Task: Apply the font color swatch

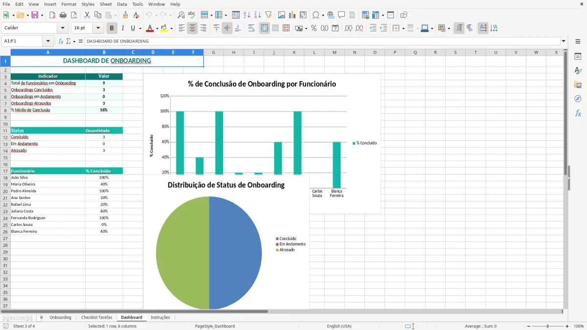Action: 150,28
